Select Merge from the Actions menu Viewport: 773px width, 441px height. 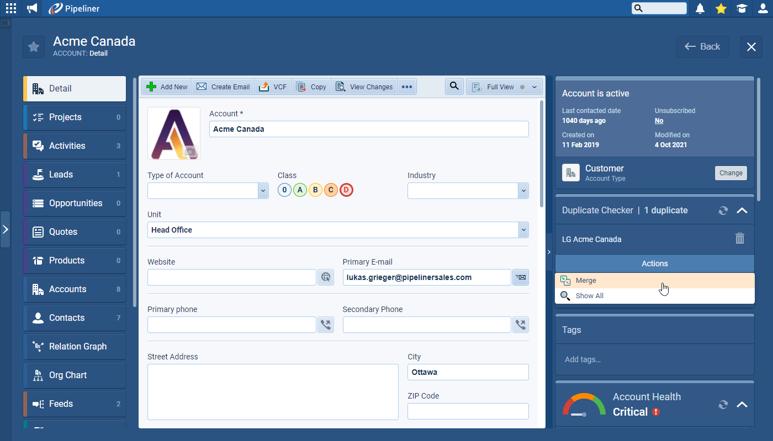click(586, 281)
